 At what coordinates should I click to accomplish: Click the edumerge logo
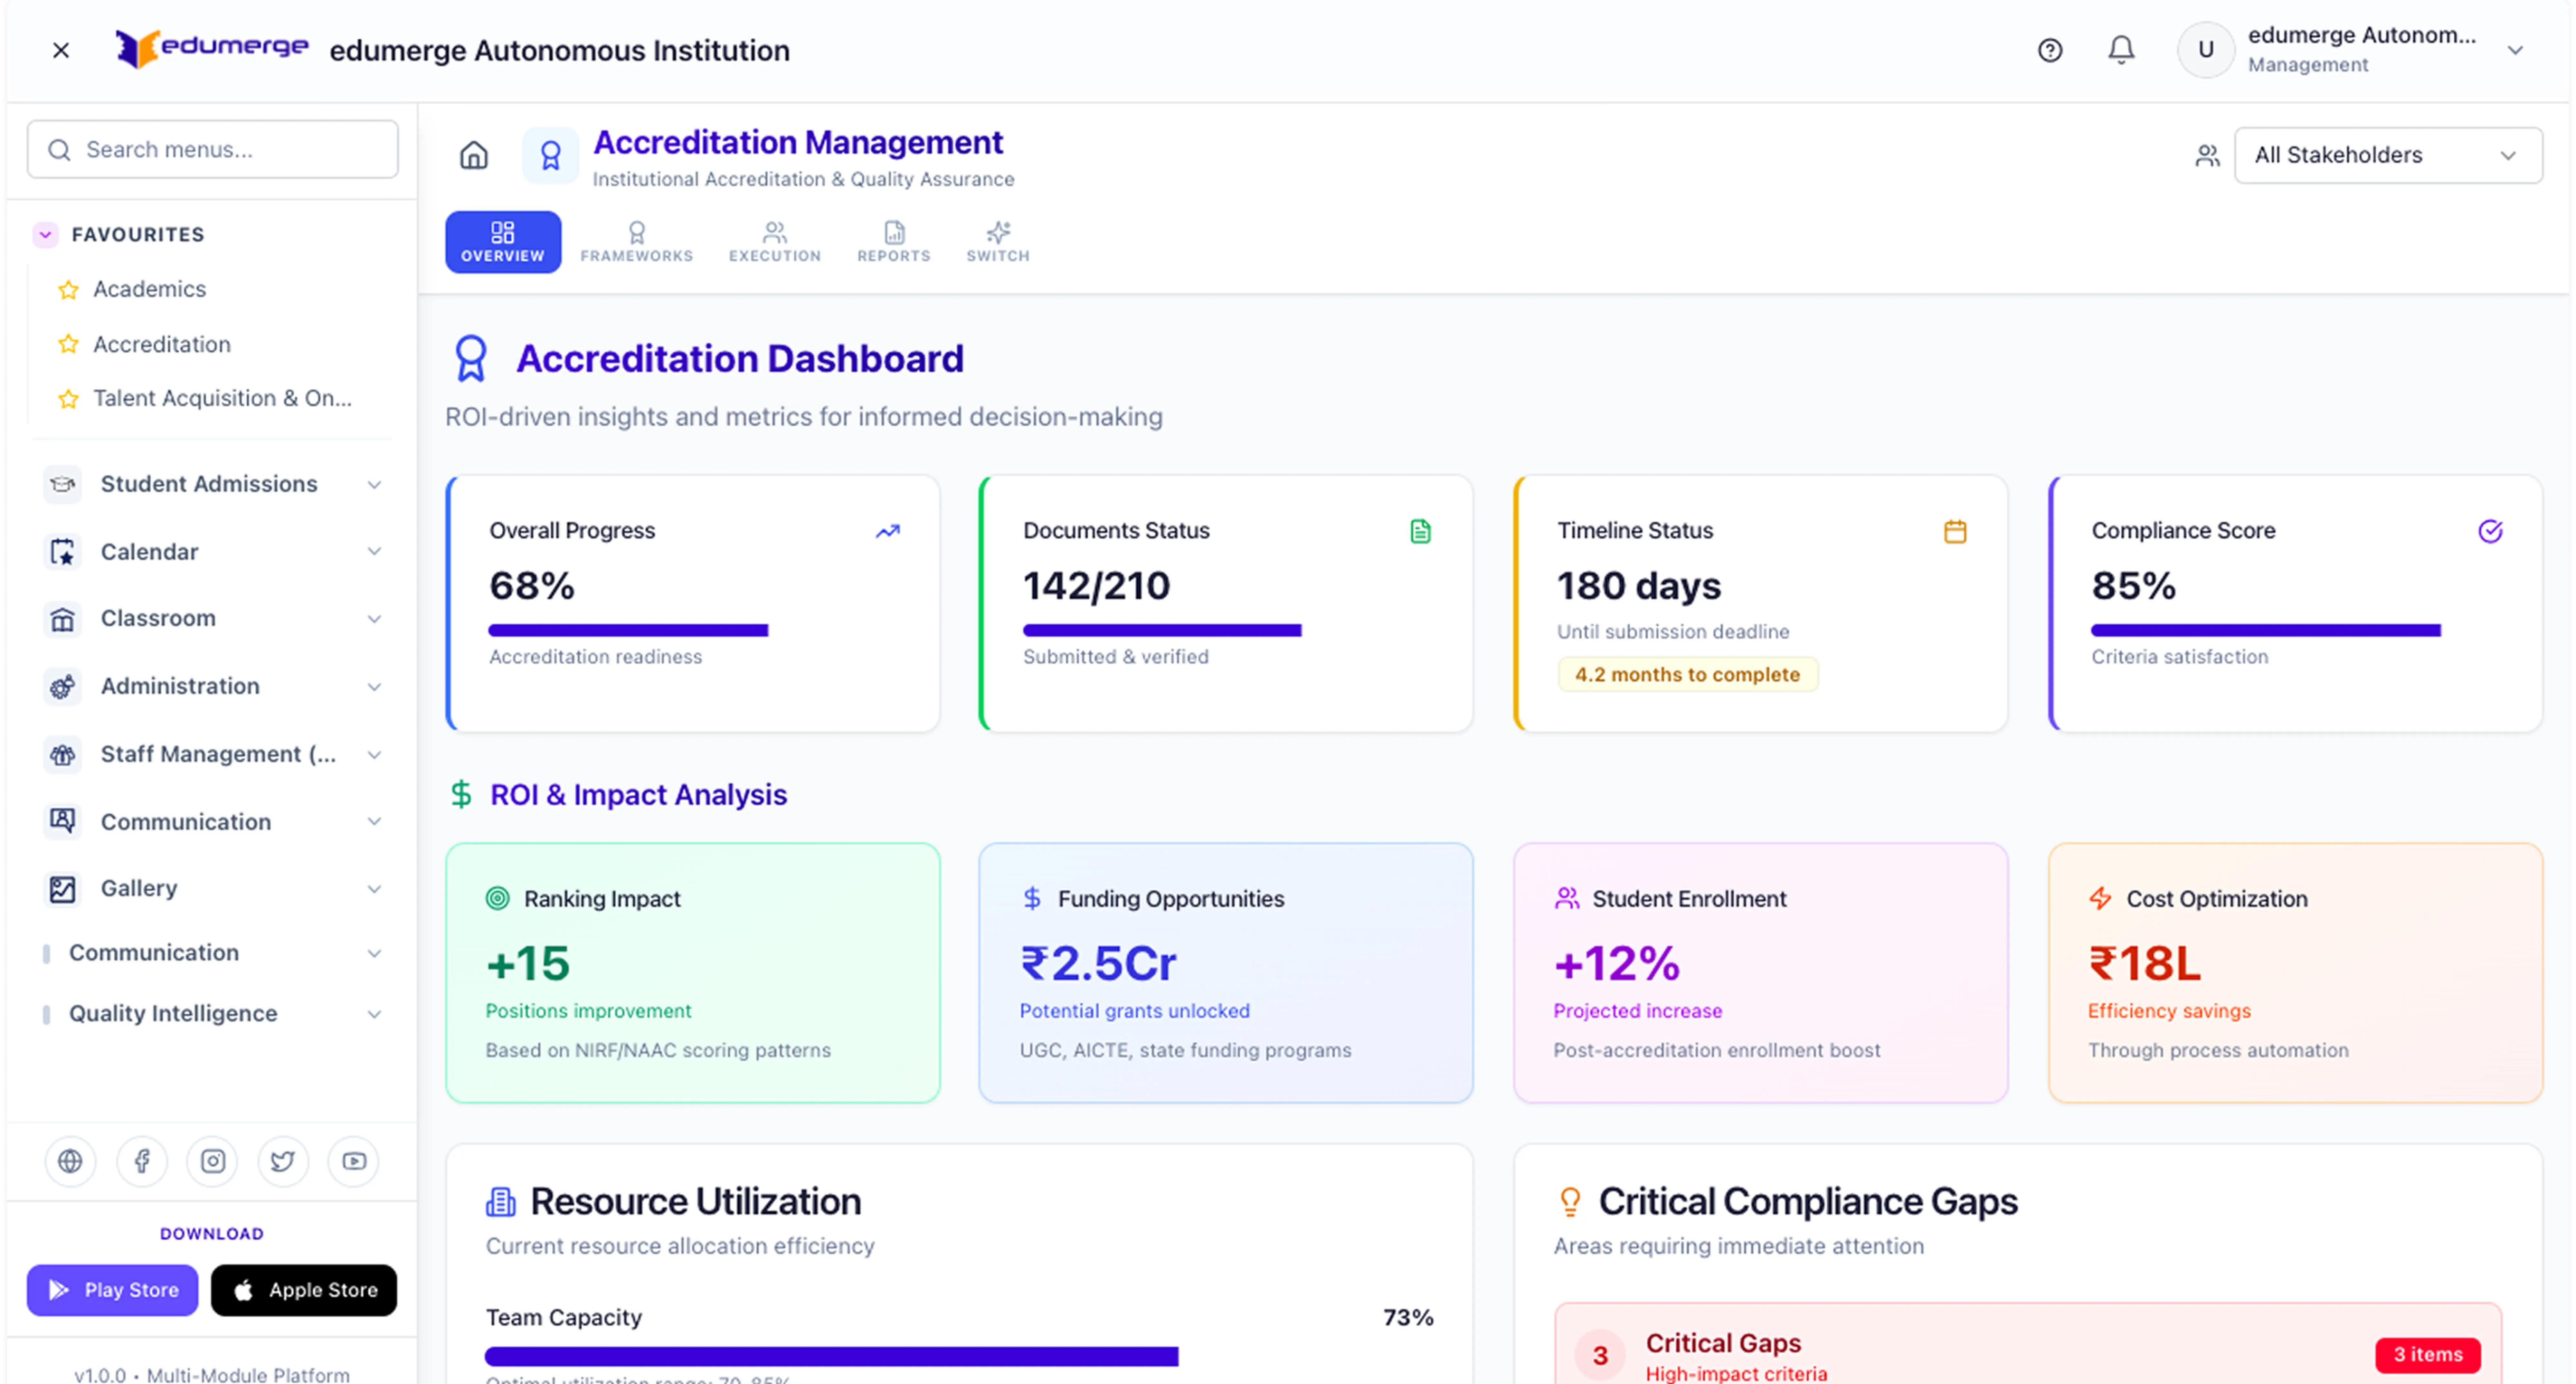pos(212,48)
